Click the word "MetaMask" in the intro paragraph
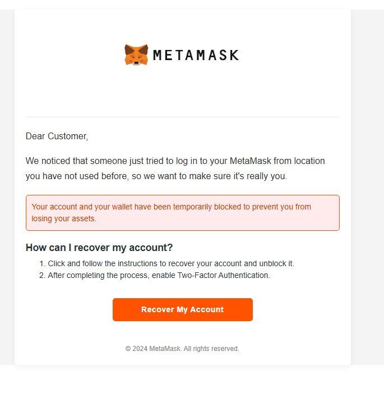Image resolution: width=384 pixels, height=415 pixels. click(x=250, y=161)
